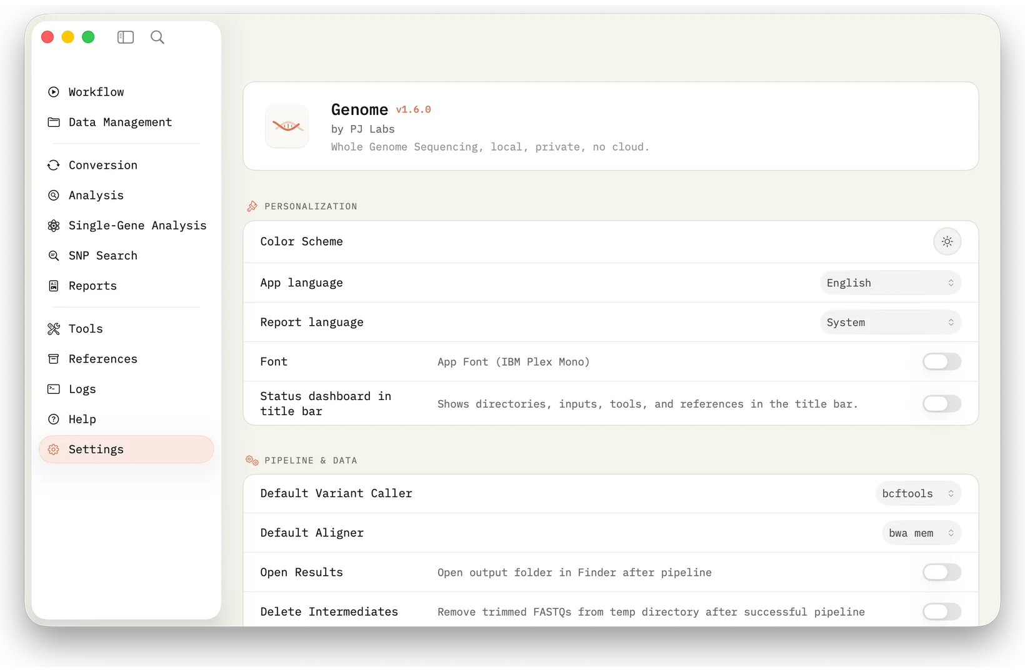The width and height of the screenshot is (1025, 672).
Task: Click the Analysis sidebar icon
Action: coord(54,195)
